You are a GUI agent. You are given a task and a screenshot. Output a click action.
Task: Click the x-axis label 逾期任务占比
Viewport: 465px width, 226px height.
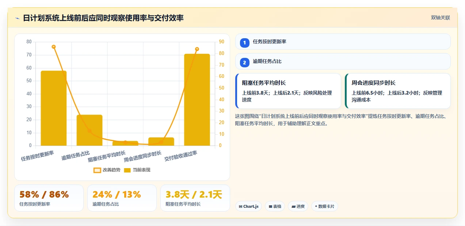(76, 155)
